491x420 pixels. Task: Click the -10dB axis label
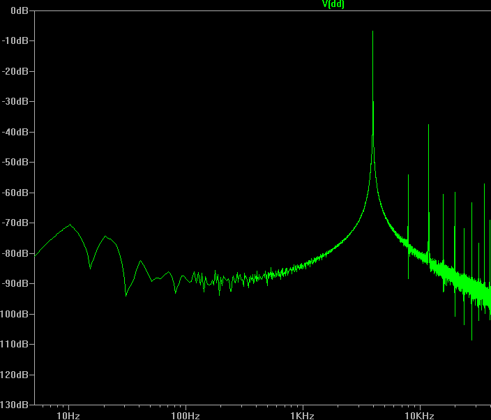tap(15, 40)
